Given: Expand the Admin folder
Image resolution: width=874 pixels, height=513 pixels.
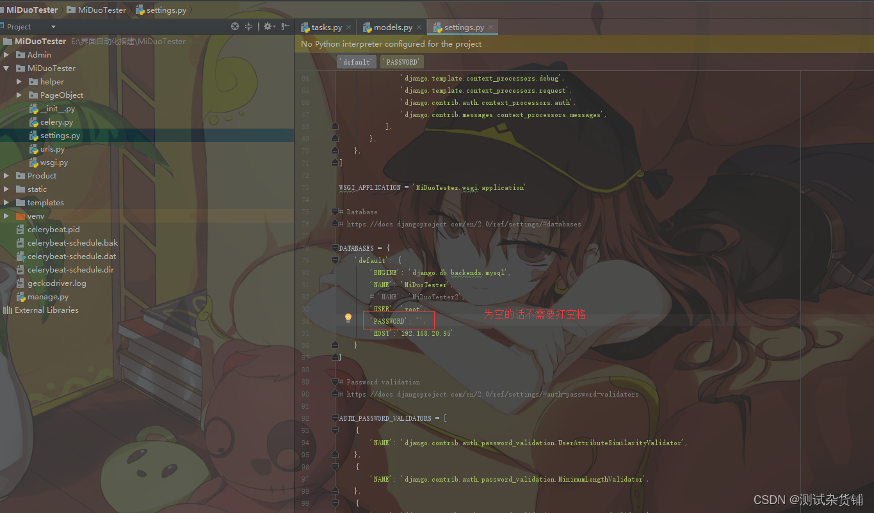Looking at the screenshot, I should point(6,54).
